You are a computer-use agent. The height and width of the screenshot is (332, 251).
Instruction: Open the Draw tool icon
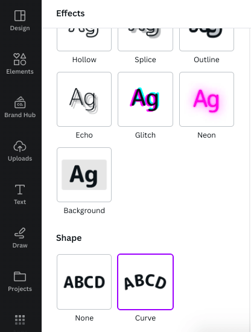tap(20, 233)
